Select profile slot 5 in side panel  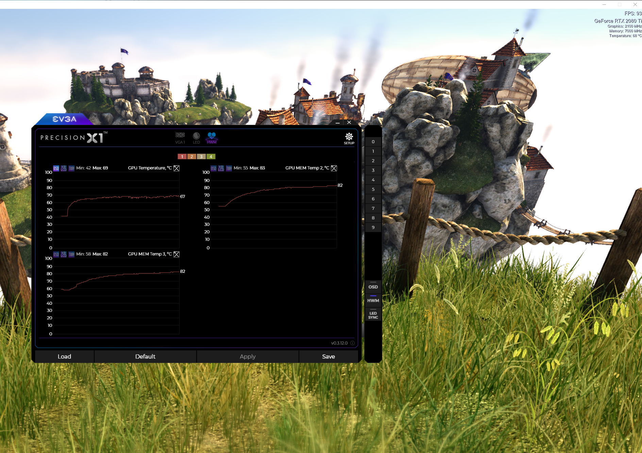coord(373,189)
